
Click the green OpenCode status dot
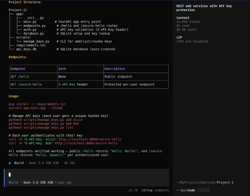click(x=177, y=190)
